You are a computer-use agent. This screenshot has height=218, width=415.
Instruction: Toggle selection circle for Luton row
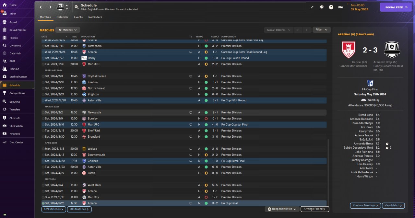click(43, 173)
